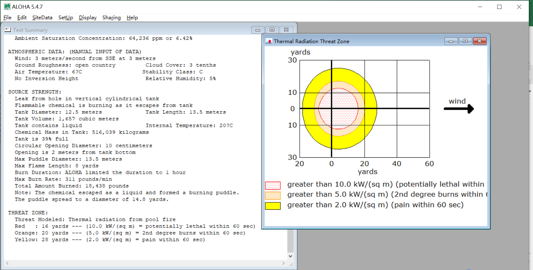Click the "No Inversion Height" text
The width and height of the screenshot is (533, 270).
coord(46,79)
